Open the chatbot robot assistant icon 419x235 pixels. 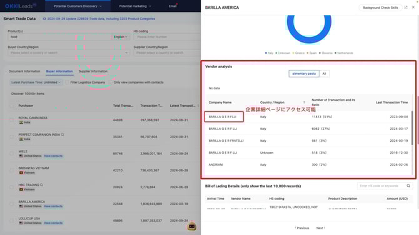point(191,226)
